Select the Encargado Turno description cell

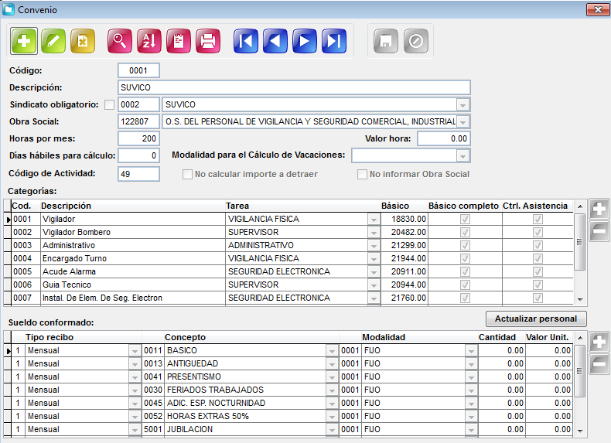click(x=133, y=258)
